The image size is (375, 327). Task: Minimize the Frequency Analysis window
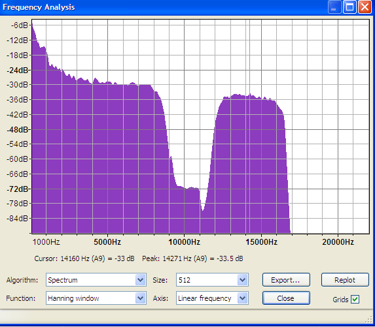(334, 7)
